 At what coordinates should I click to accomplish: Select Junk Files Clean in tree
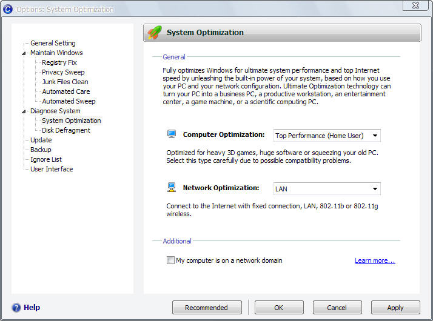65,82
